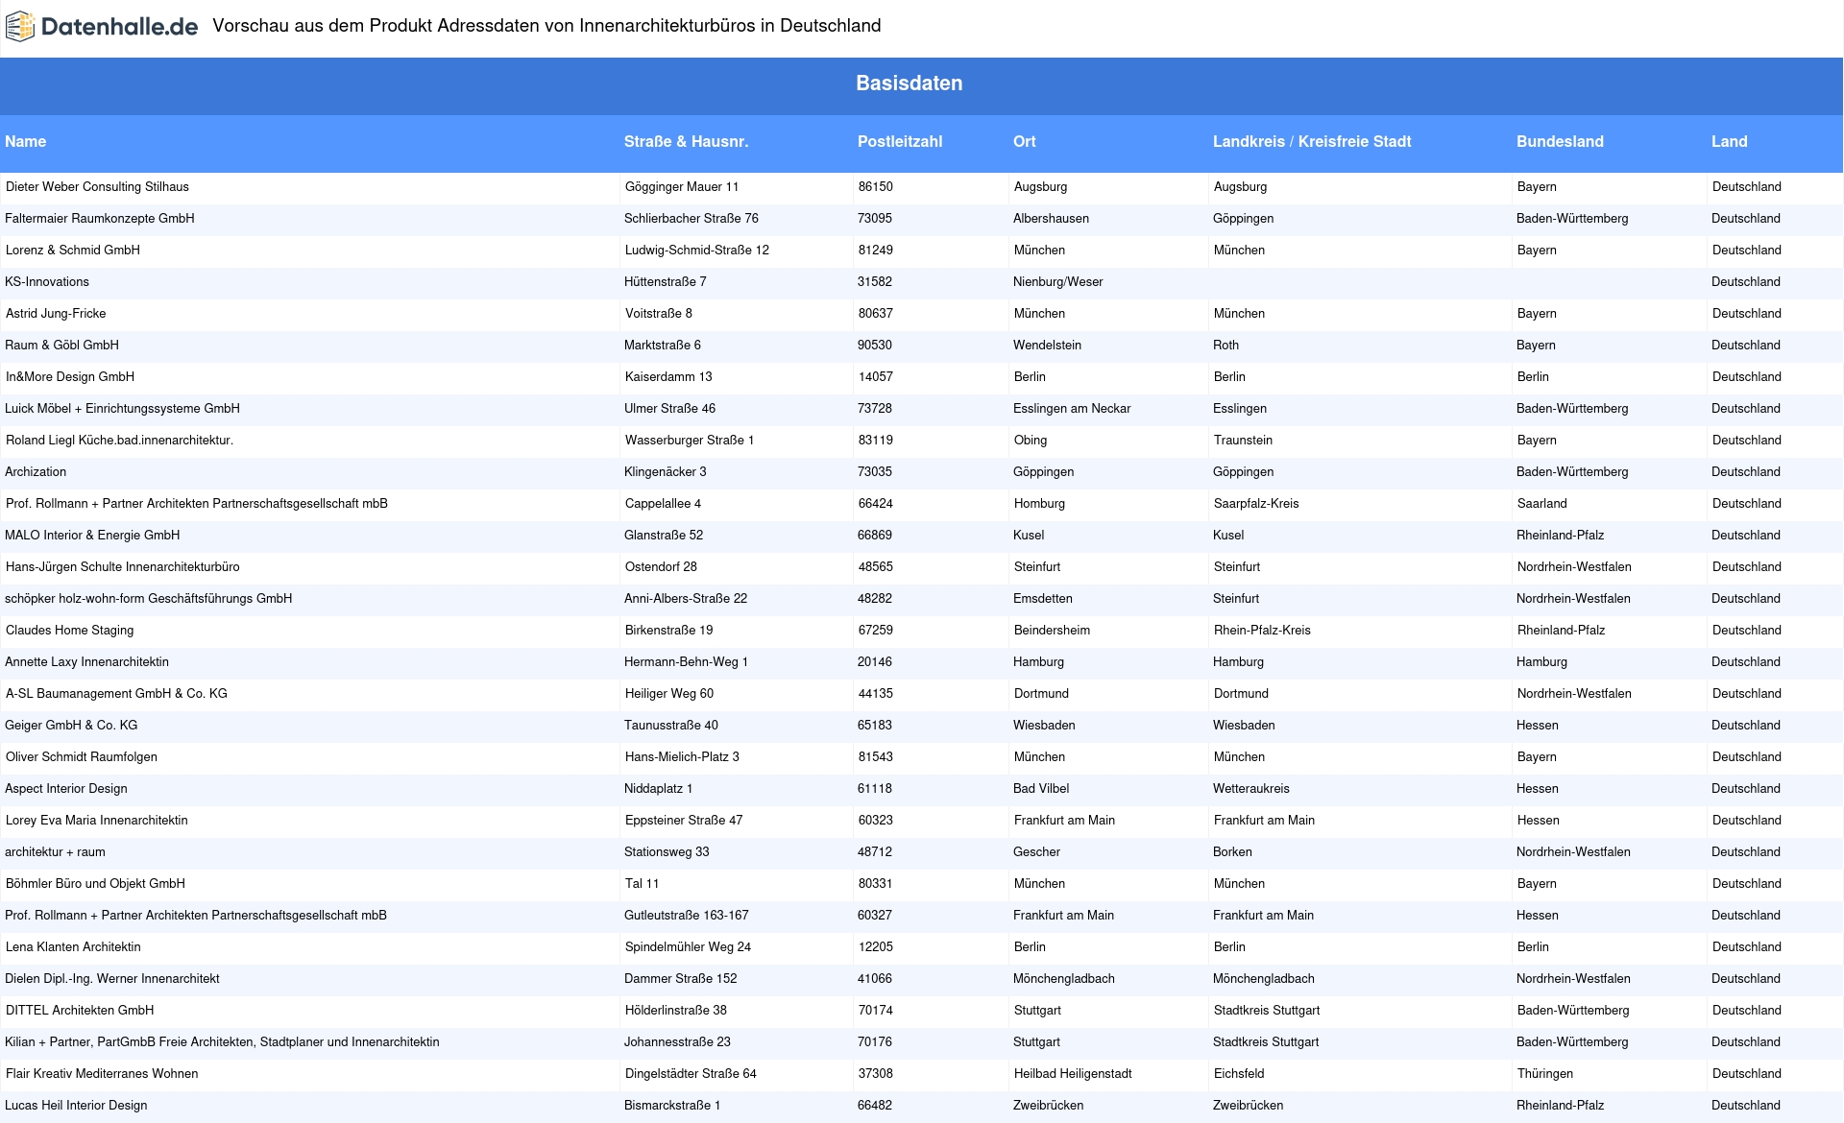
Task: Click the Straße & Hausnr. column header
Action: 686,141
